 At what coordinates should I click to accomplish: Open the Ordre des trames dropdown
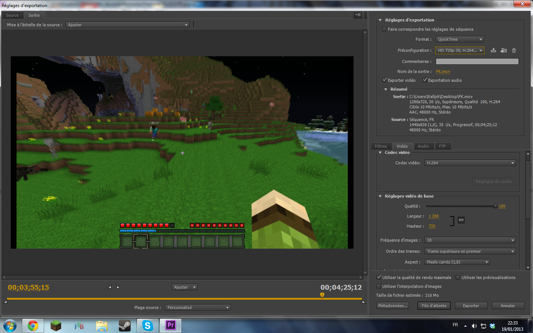(x=470, y=251)
